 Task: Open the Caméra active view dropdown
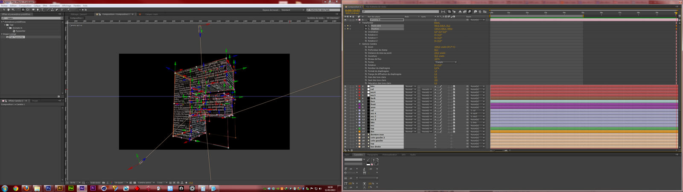(x=145, y=183)
